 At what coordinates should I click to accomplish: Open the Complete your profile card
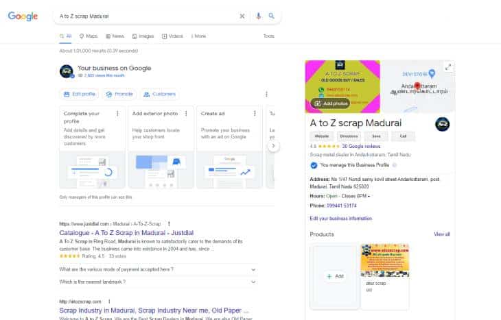93,147
